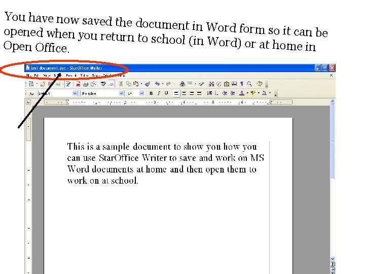Click the Help question mark icon

click(260, 84)
